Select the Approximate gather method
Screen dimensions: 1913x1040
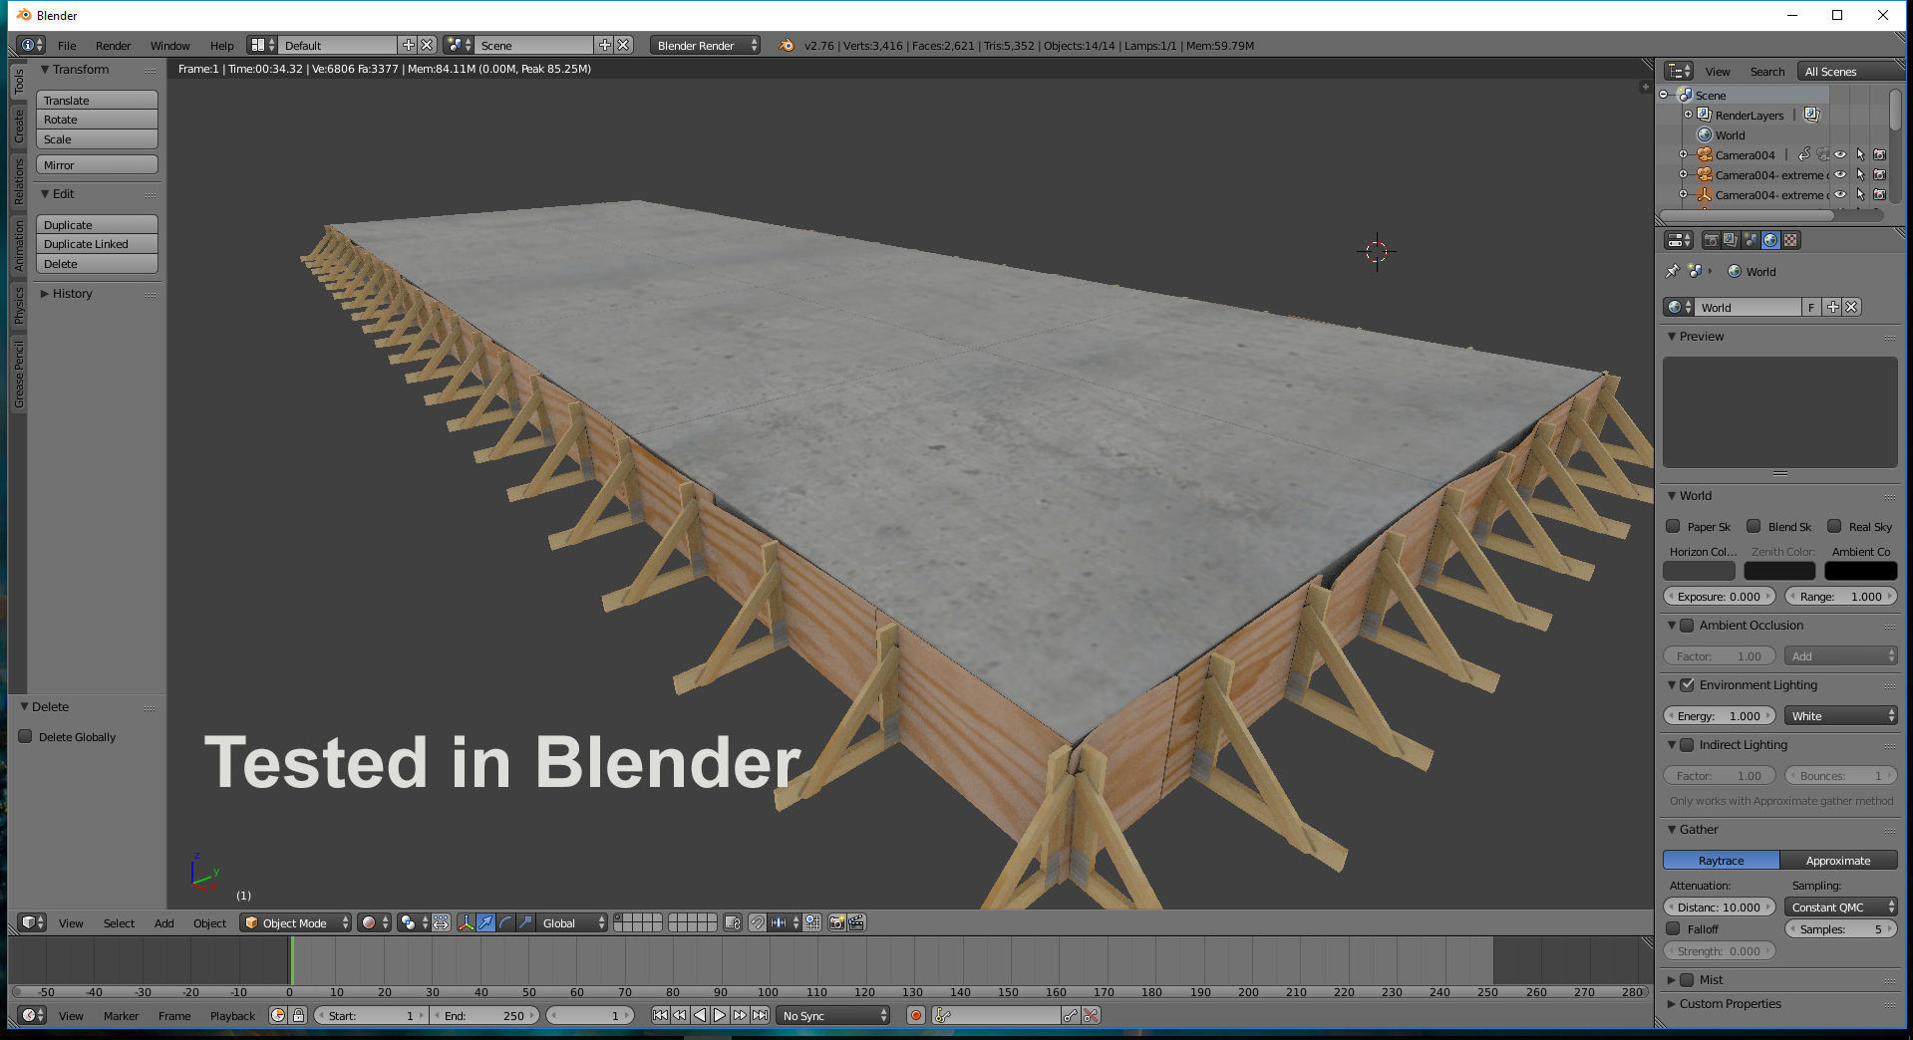point(1838,860)
